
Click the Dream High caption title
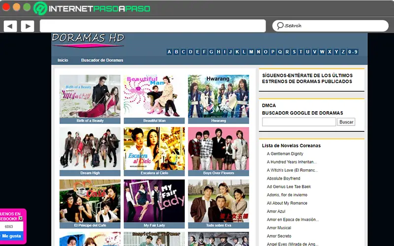[x=90, y=173]
